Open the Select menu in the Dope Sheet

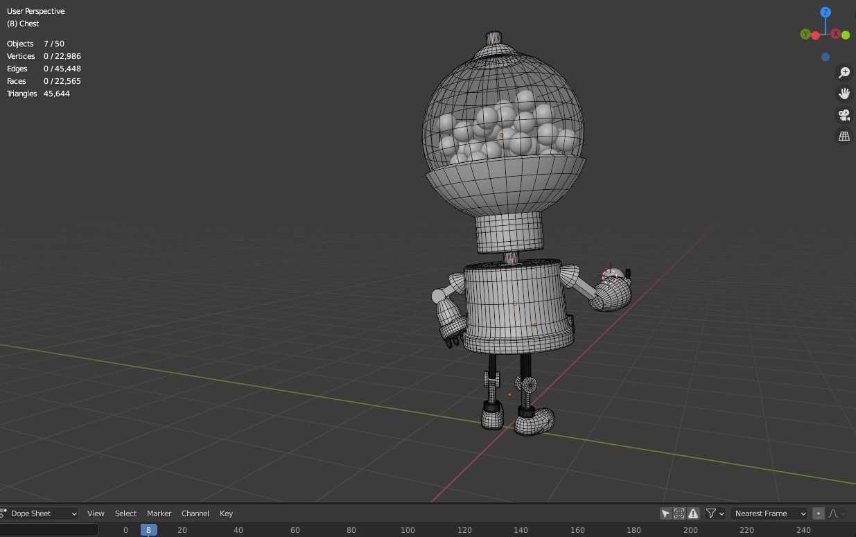(x=125, y=513)
